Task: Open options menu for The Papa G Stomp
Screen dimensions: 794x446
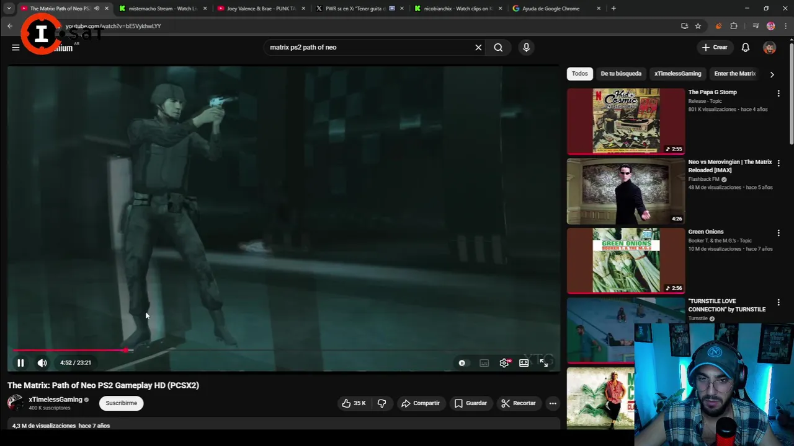Action: coord(778,94)
